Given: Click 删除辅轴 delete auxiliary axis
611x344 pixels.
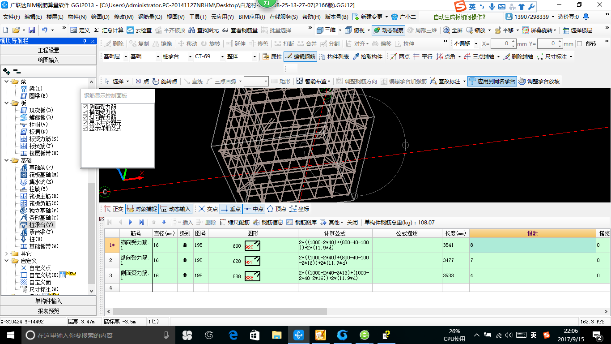Looking at the screenshot, I should (518, 57).
